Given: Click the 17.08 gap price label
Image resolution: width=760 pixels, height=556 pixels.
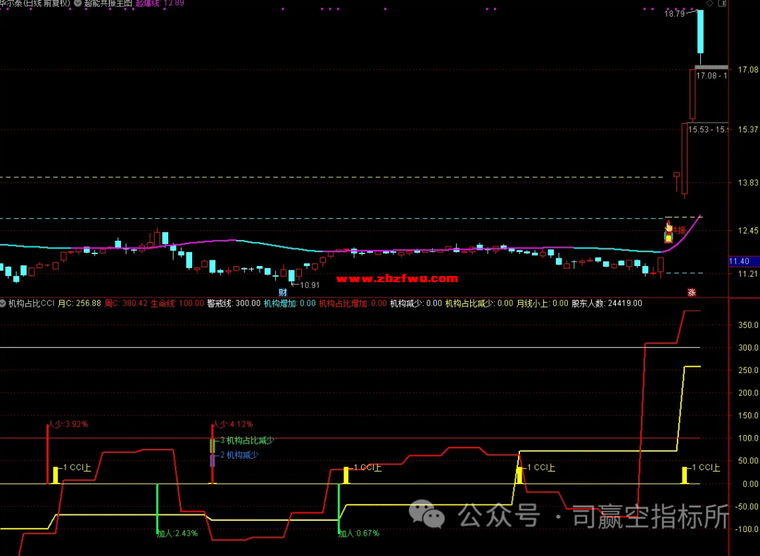Looking at the screenshot, I should tap(711, 75).
